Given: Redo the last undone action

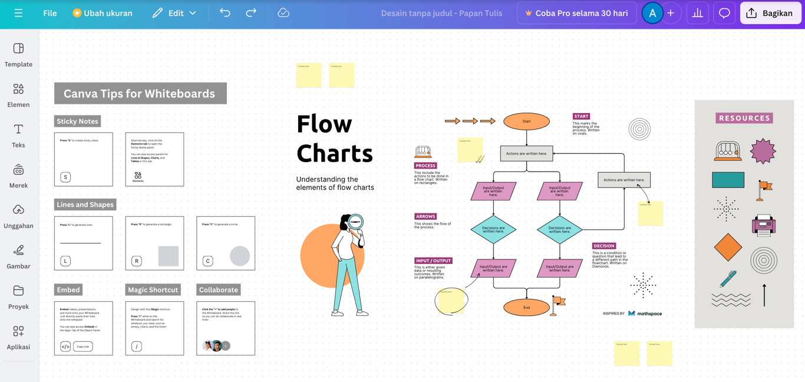Looking at the screenshot, I should [x=250, y=12].
